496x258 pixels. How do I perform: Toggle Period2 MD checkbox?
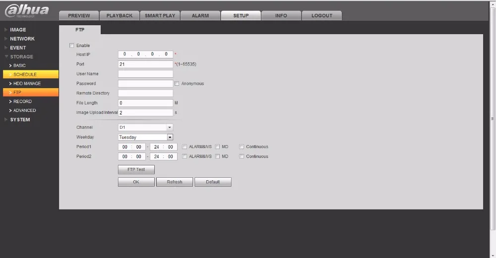coord(217,156)
